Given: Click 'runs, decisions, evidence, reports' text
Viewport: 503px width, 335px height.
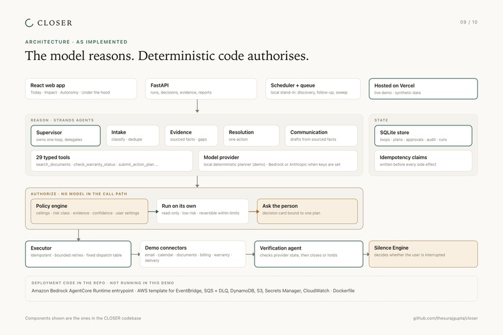Looking at the screenshot, I should pos(181,93).
